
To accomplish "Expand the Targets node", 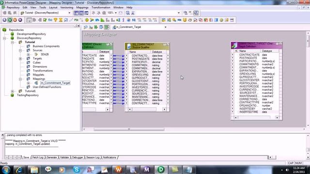I will (20, 58).
